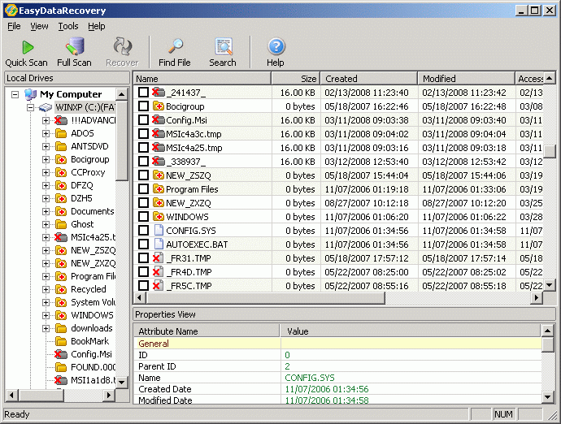This screenshot has height=424, width=561.
Task: Launch the Full Scan tool
Action: (74, 47)
